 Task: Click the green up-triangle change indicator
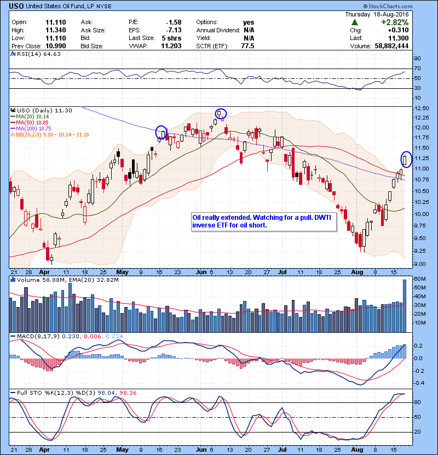pyautogui.click(x=355, y=22)
